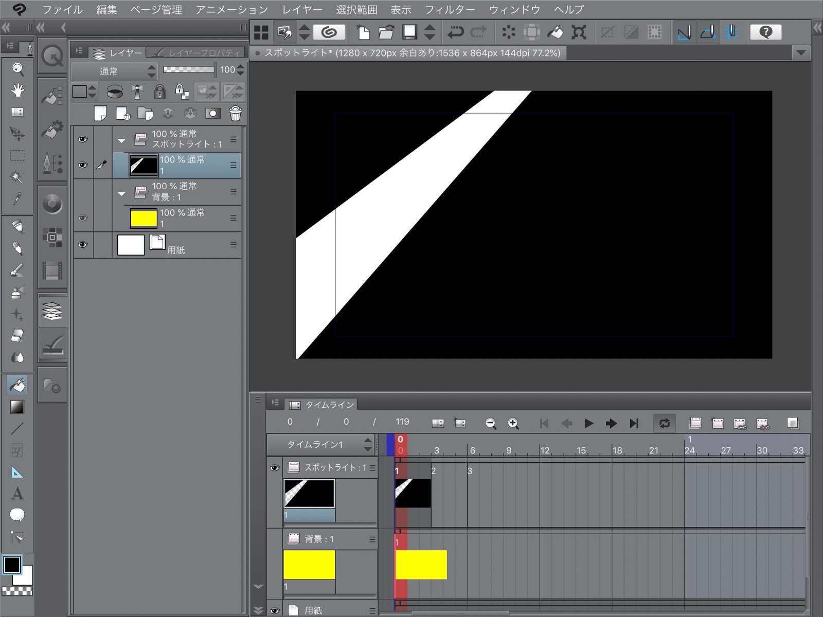823x617 pixels.
Task: Hide the selected cel layer 1
Action: (x=83, y=165)
